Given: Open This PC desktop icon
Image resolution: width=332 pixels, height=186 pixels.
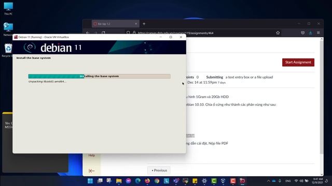Looking at the screenshot, I should pos(8,9).
